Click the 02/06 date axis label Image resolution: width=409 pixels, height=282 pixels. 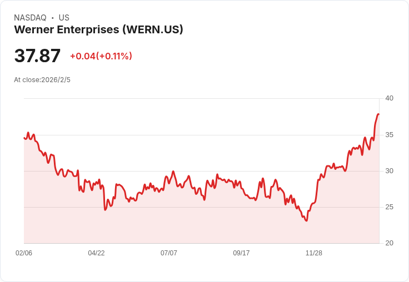pyautogui.click(x=24, y=253)
